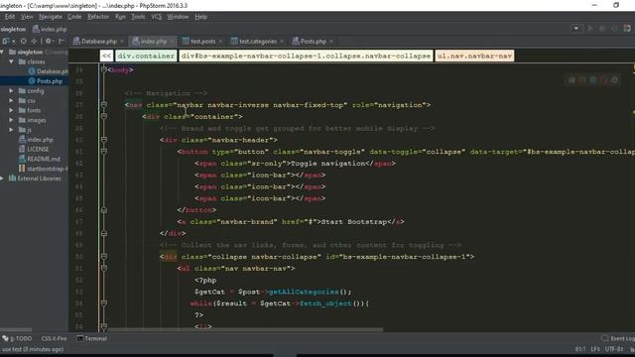
Task: Click the Run button in toolbar
Action: coord(590,29)
